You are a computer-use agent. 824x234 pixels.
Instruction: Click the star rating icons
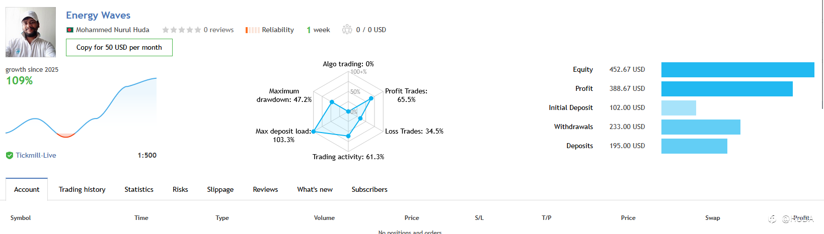click(x=181, y=30)
